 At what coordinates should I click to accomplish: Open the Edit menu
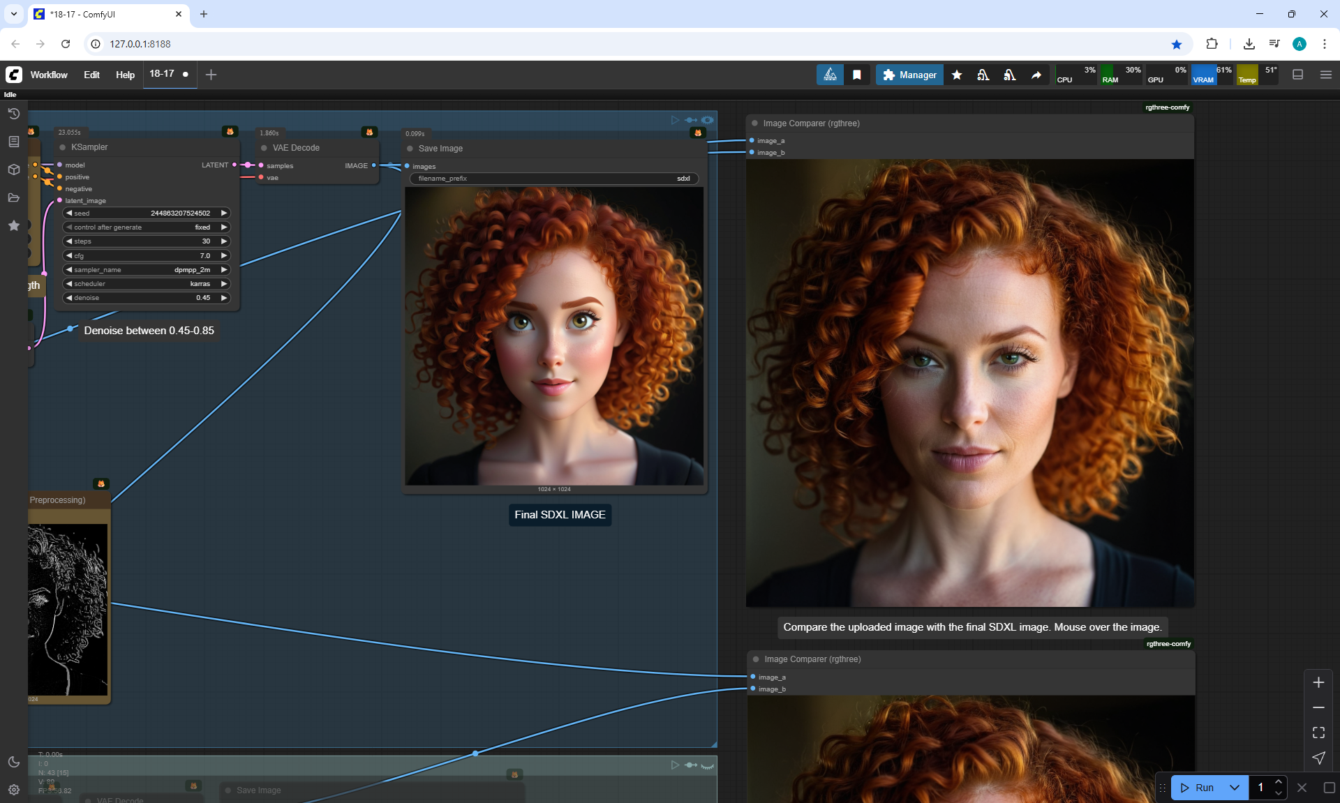[x=91, y=75]
